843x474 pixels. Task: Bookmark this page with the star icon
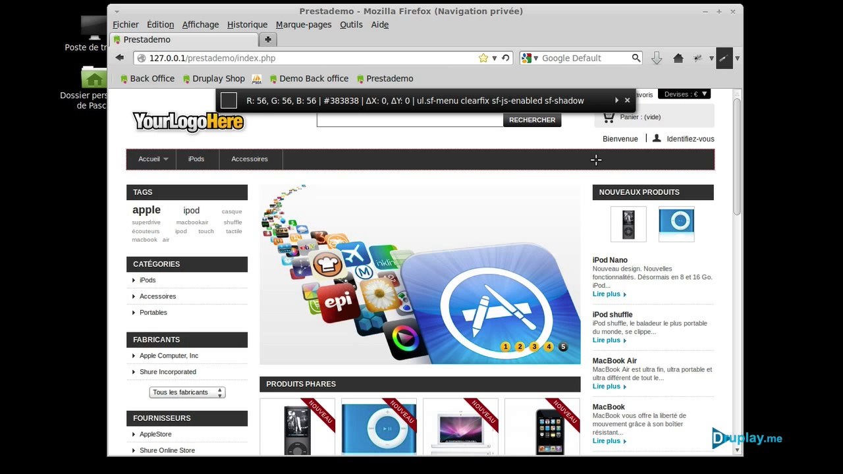click(x=483, y=58)
